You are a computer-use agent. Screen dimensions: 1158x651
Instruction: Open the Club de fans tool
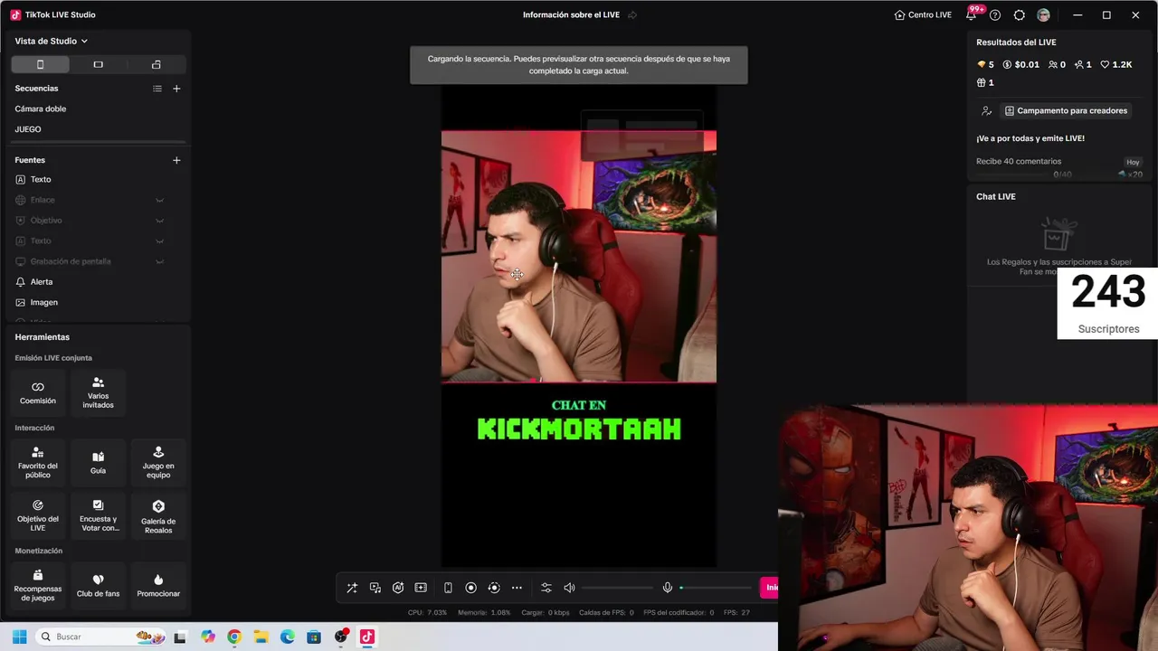click(98, 585)
